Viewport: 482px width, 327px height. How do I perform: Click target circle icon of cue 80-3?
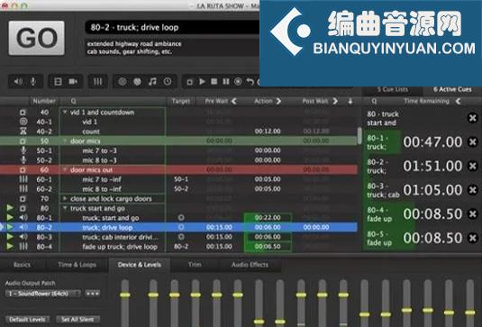pos(181,237)
